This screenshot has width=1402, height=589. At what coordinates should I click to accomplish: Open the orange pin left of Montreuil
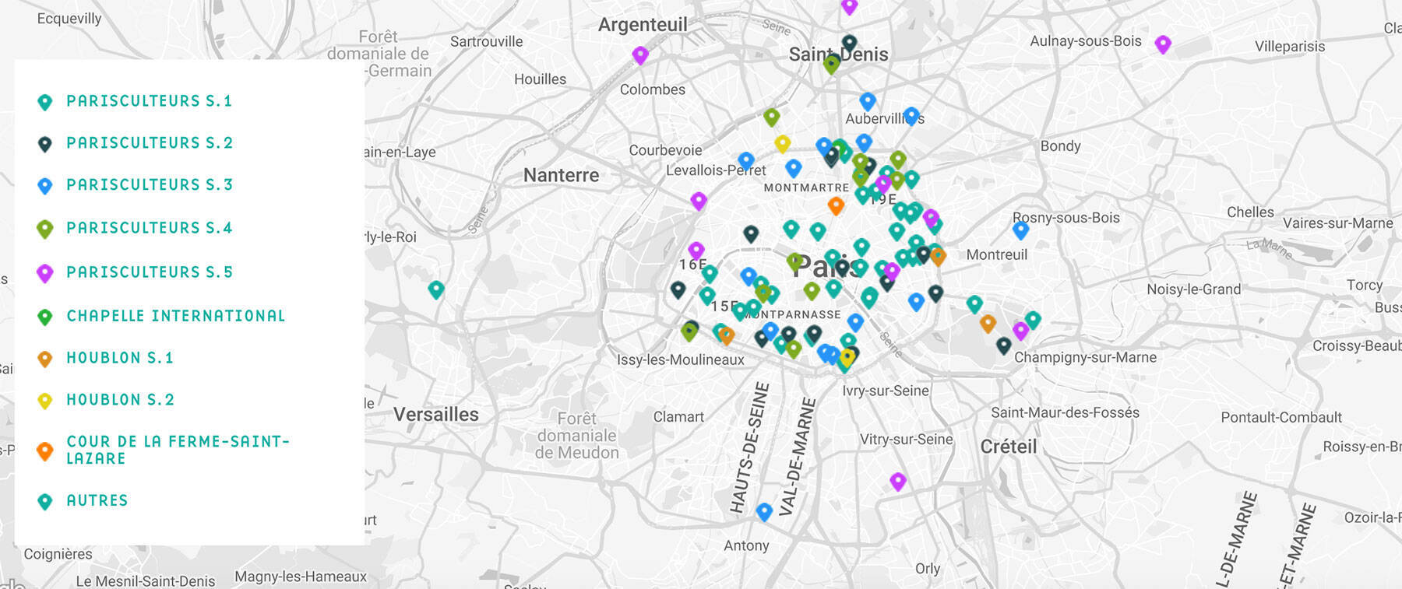(x=938, y=255)
